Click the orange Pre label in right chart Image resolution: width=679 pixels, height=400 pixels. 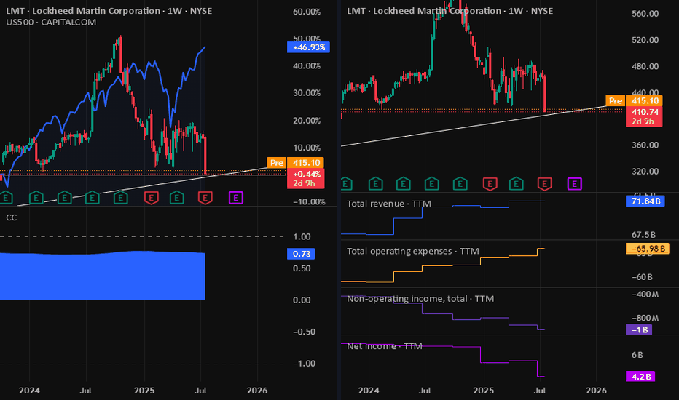pos(616,101)
